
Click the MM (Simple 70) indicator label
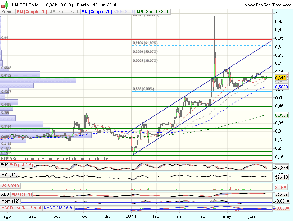(96, 12)
